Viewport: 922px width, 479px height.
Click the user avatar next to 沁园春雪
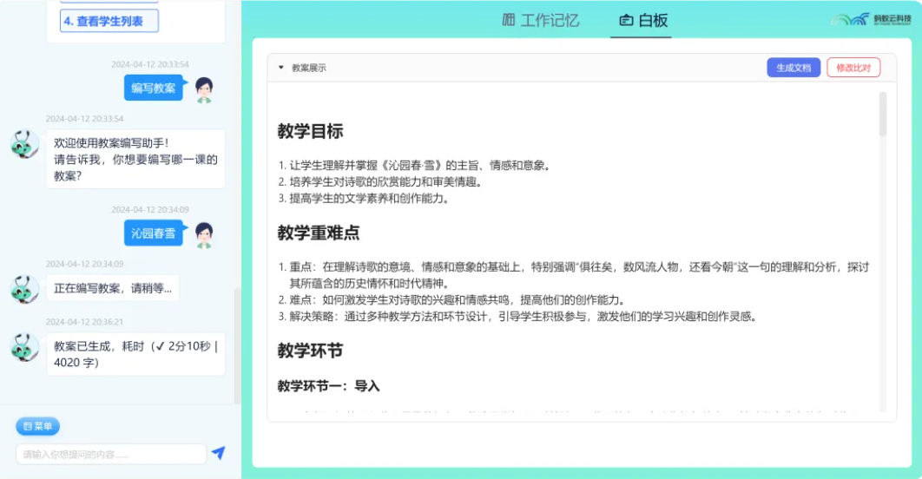204,233
